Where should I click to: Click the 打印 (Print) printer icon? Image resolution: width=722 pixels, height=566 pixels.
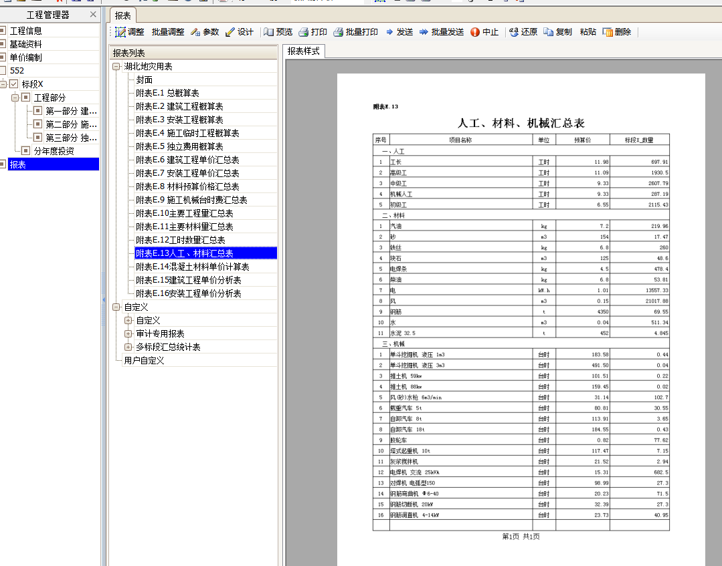(x=303, y=32)
